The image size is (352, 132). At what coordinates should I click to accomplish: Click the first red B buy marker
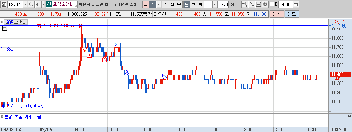click(85, 50)
